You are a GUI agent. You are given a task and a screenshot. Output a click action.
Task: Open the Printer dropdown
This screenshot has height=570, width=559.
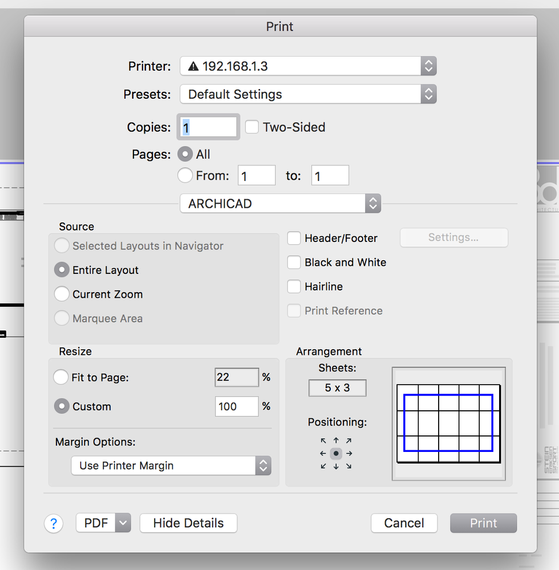click(308, 66)
